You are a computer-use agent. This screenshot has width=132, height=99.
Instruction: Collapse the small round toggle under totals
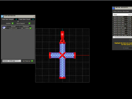pos(18,21)
